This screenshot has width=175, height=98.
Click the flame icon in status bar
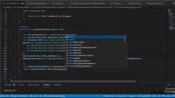[x=40, y=96]
